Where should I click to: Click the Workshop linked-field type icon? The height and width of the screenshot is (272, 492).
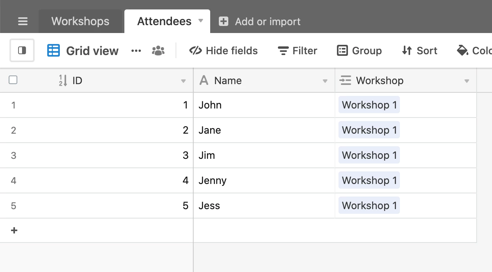pyautogui.click(x=345, y=81)
